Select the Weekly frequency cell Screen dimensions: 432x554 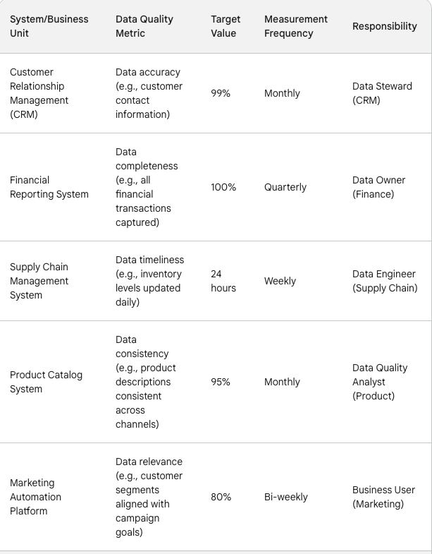(x=280, y=281)
